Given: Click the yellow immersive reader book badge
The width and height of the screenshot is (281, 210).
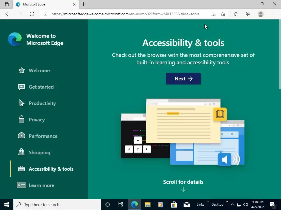Looking at the screenshot, I should pos(220,114).
